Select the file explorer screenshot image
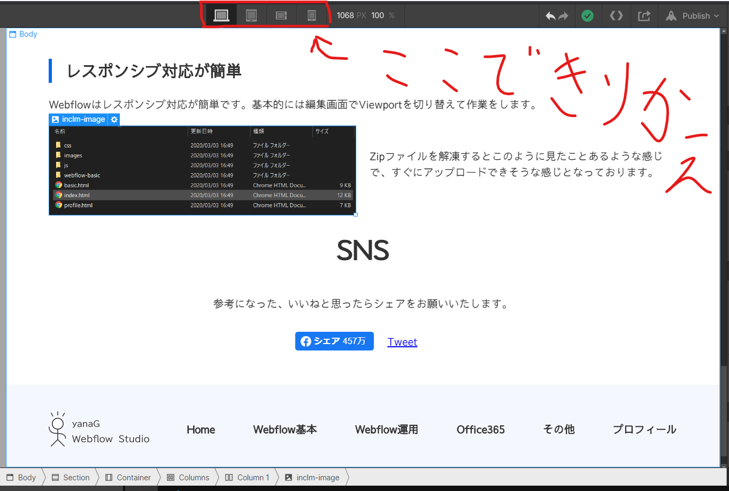Image resolution: width=729 pixels, height=491 pixels. coord(202,170)
